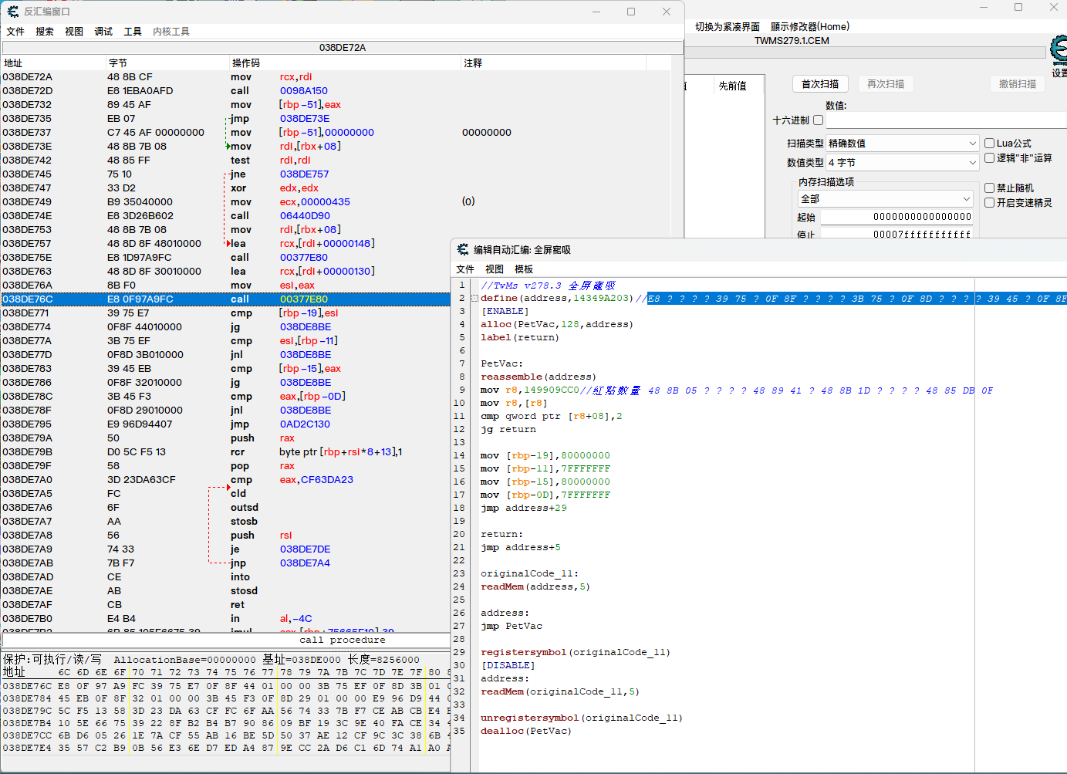Open the 扫描类型 dropdown showing 精确数值
Screen dimensions: 1067x774
[x=903, y=144]
